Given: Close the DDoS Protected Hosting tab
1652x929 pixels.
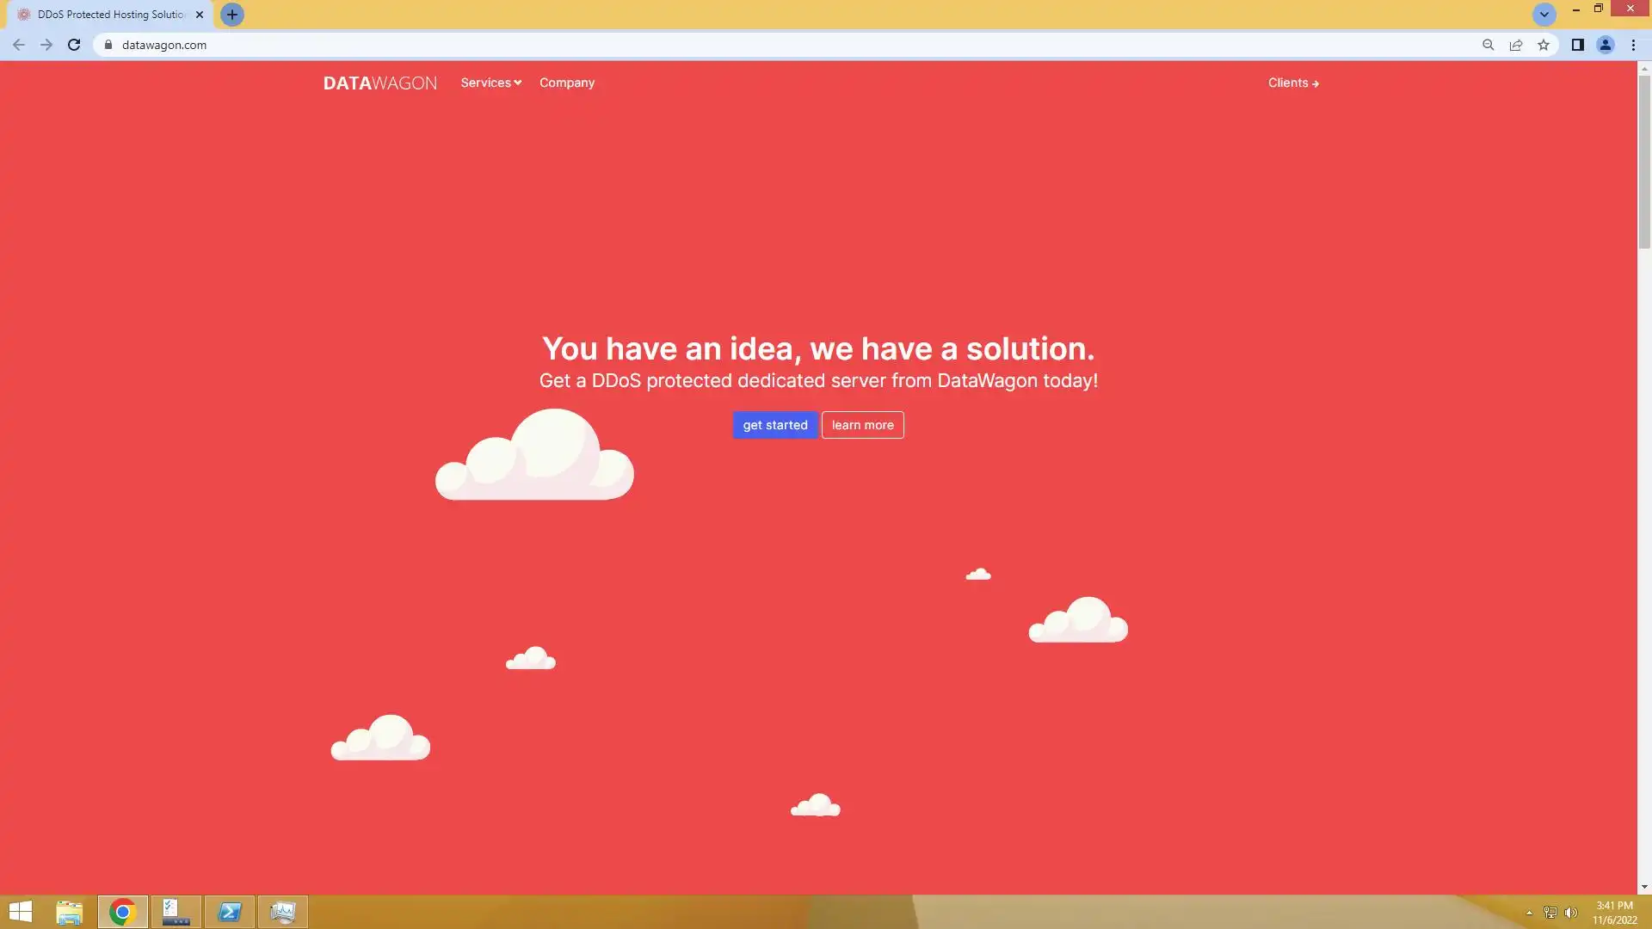Looking at the screenshot, I should point(200,15).
